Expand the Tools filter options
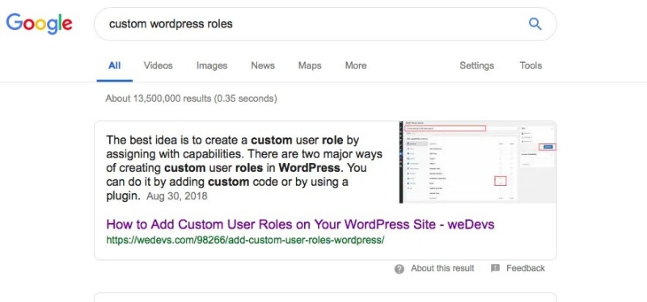This screenshot has width=647, height=302. 531,65
